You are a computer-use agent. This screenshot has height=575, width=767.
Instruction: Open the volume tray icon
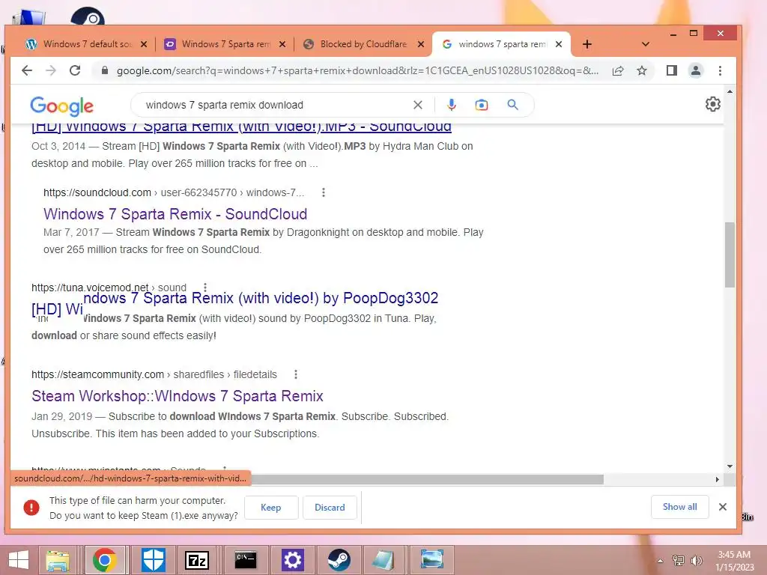(696, 560)
